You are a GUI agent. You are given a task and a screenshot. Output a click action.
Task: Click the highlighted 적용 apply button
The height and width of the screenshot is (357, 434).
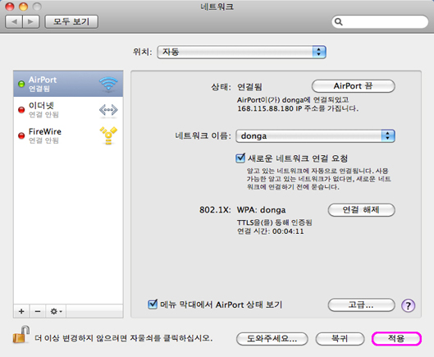pos(396,338)
